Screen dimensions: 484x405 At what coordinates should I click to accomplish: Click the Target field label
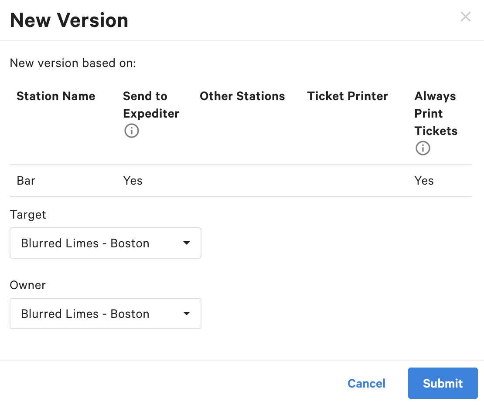(28, 215)
